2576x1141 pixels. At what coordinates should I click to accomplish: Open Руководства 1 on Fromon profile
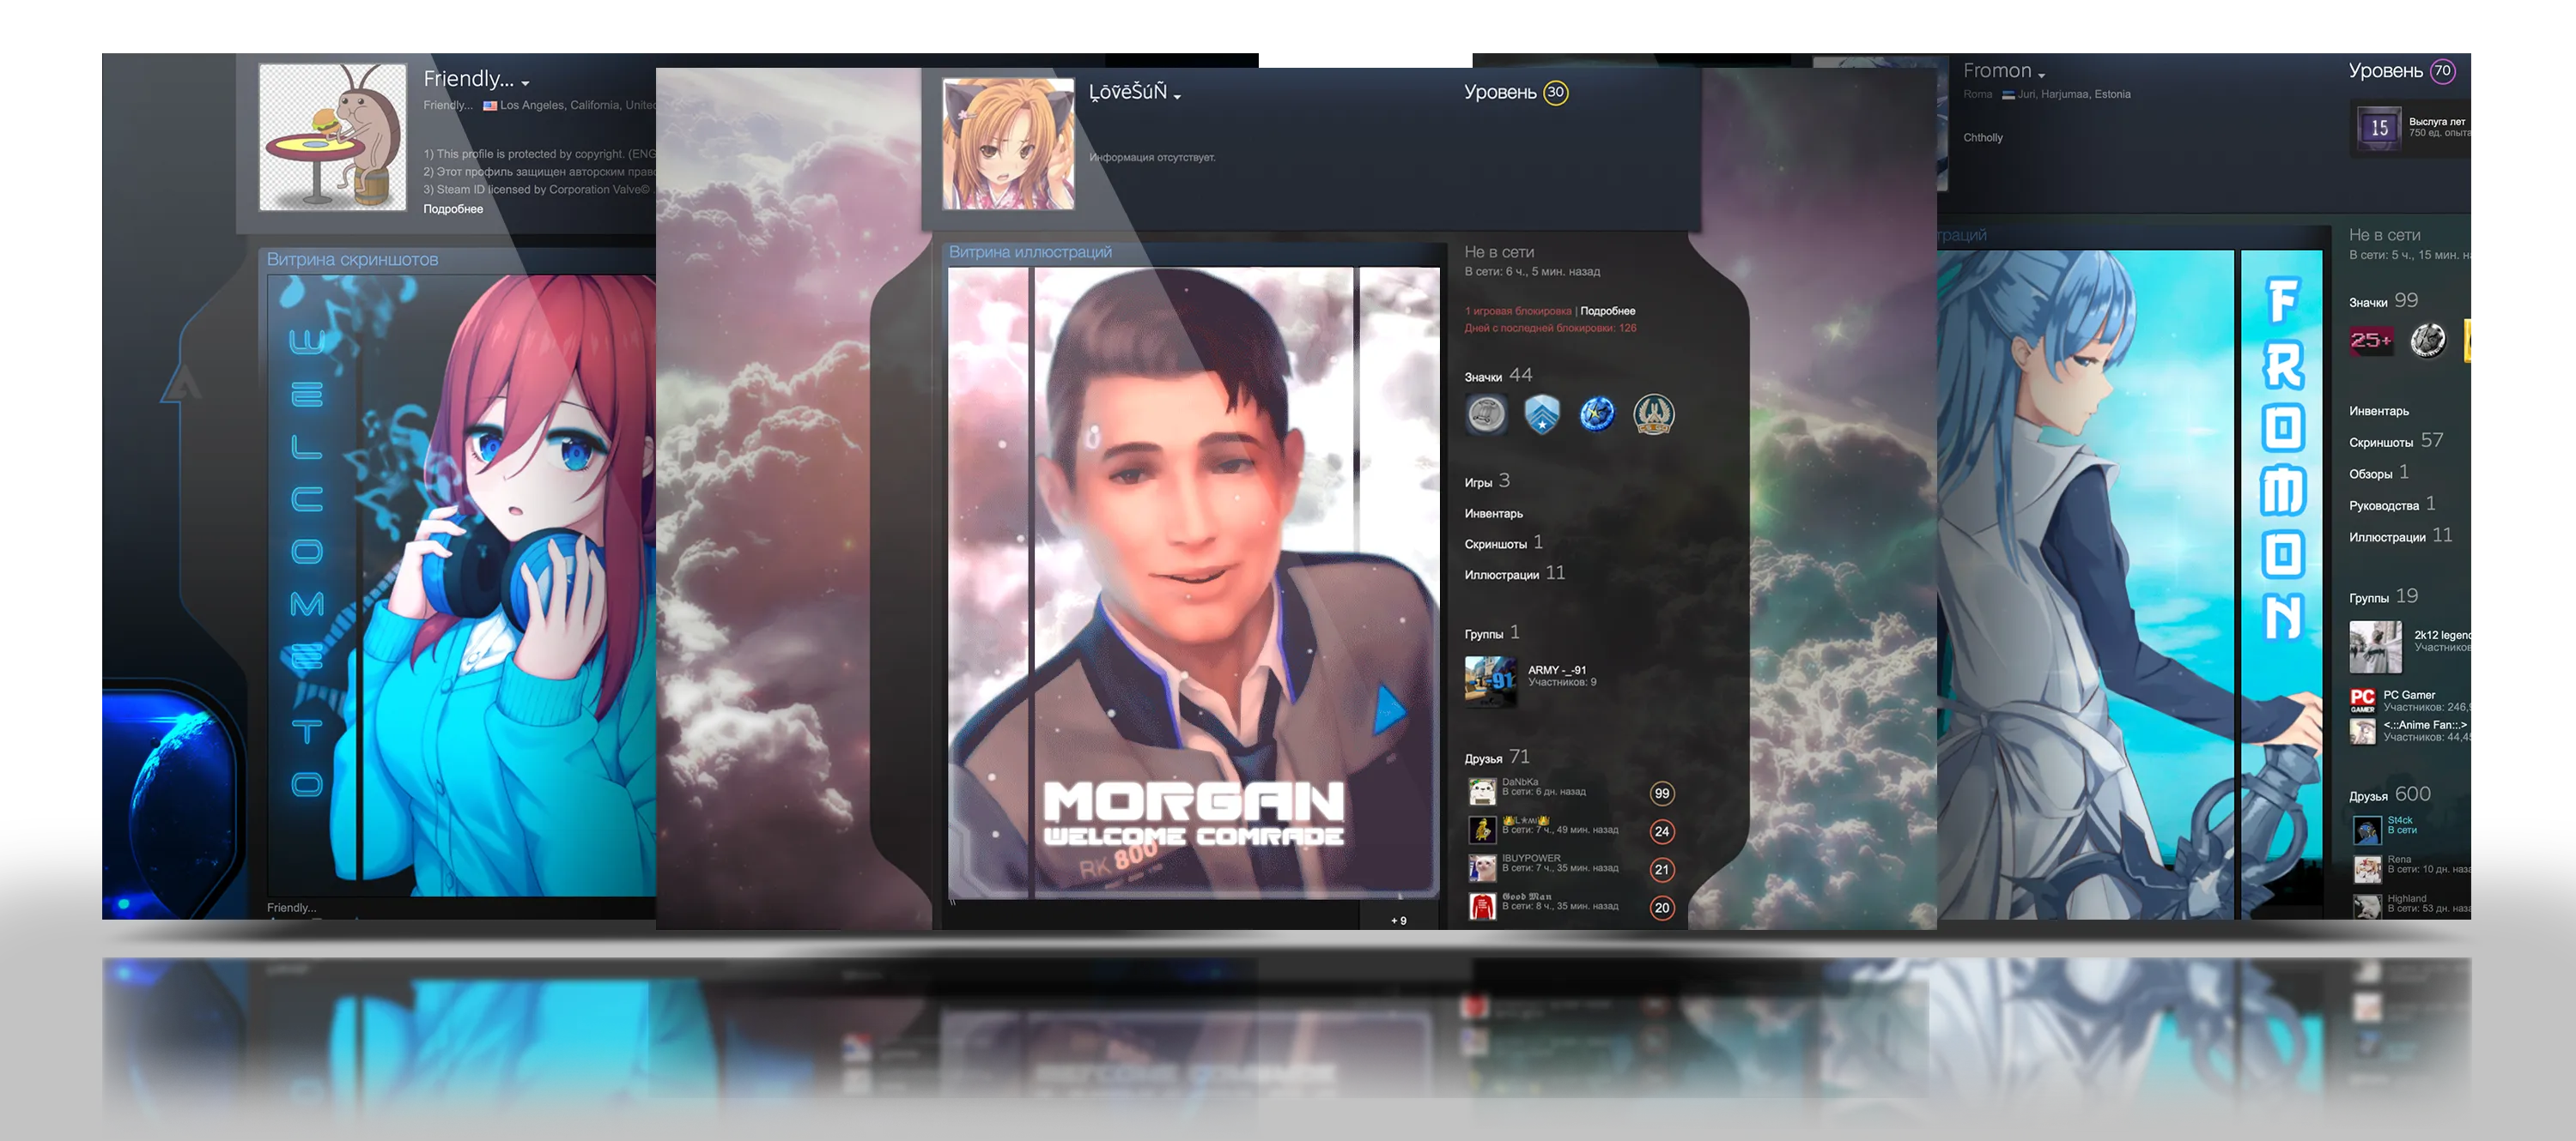(2392, 504)
